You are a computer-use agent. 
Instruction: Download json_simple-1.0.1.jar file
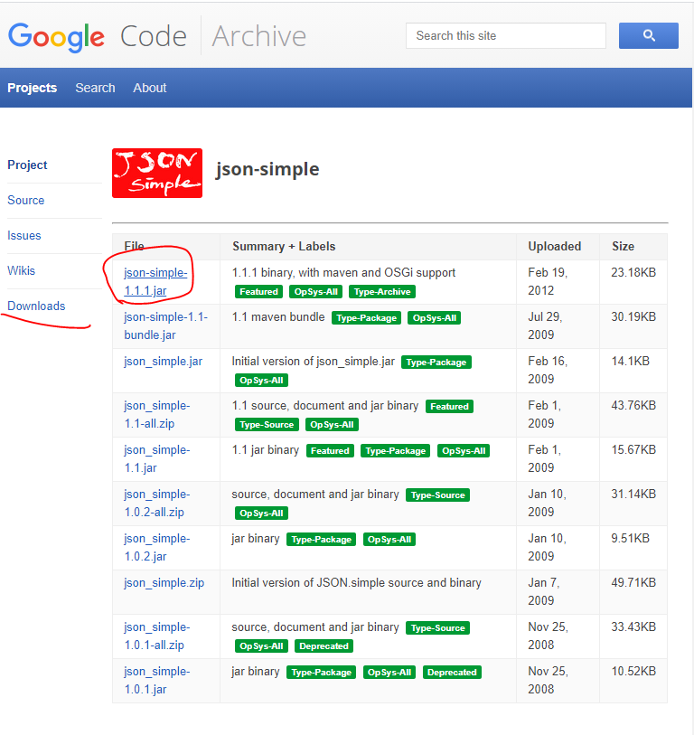(156, 680)
